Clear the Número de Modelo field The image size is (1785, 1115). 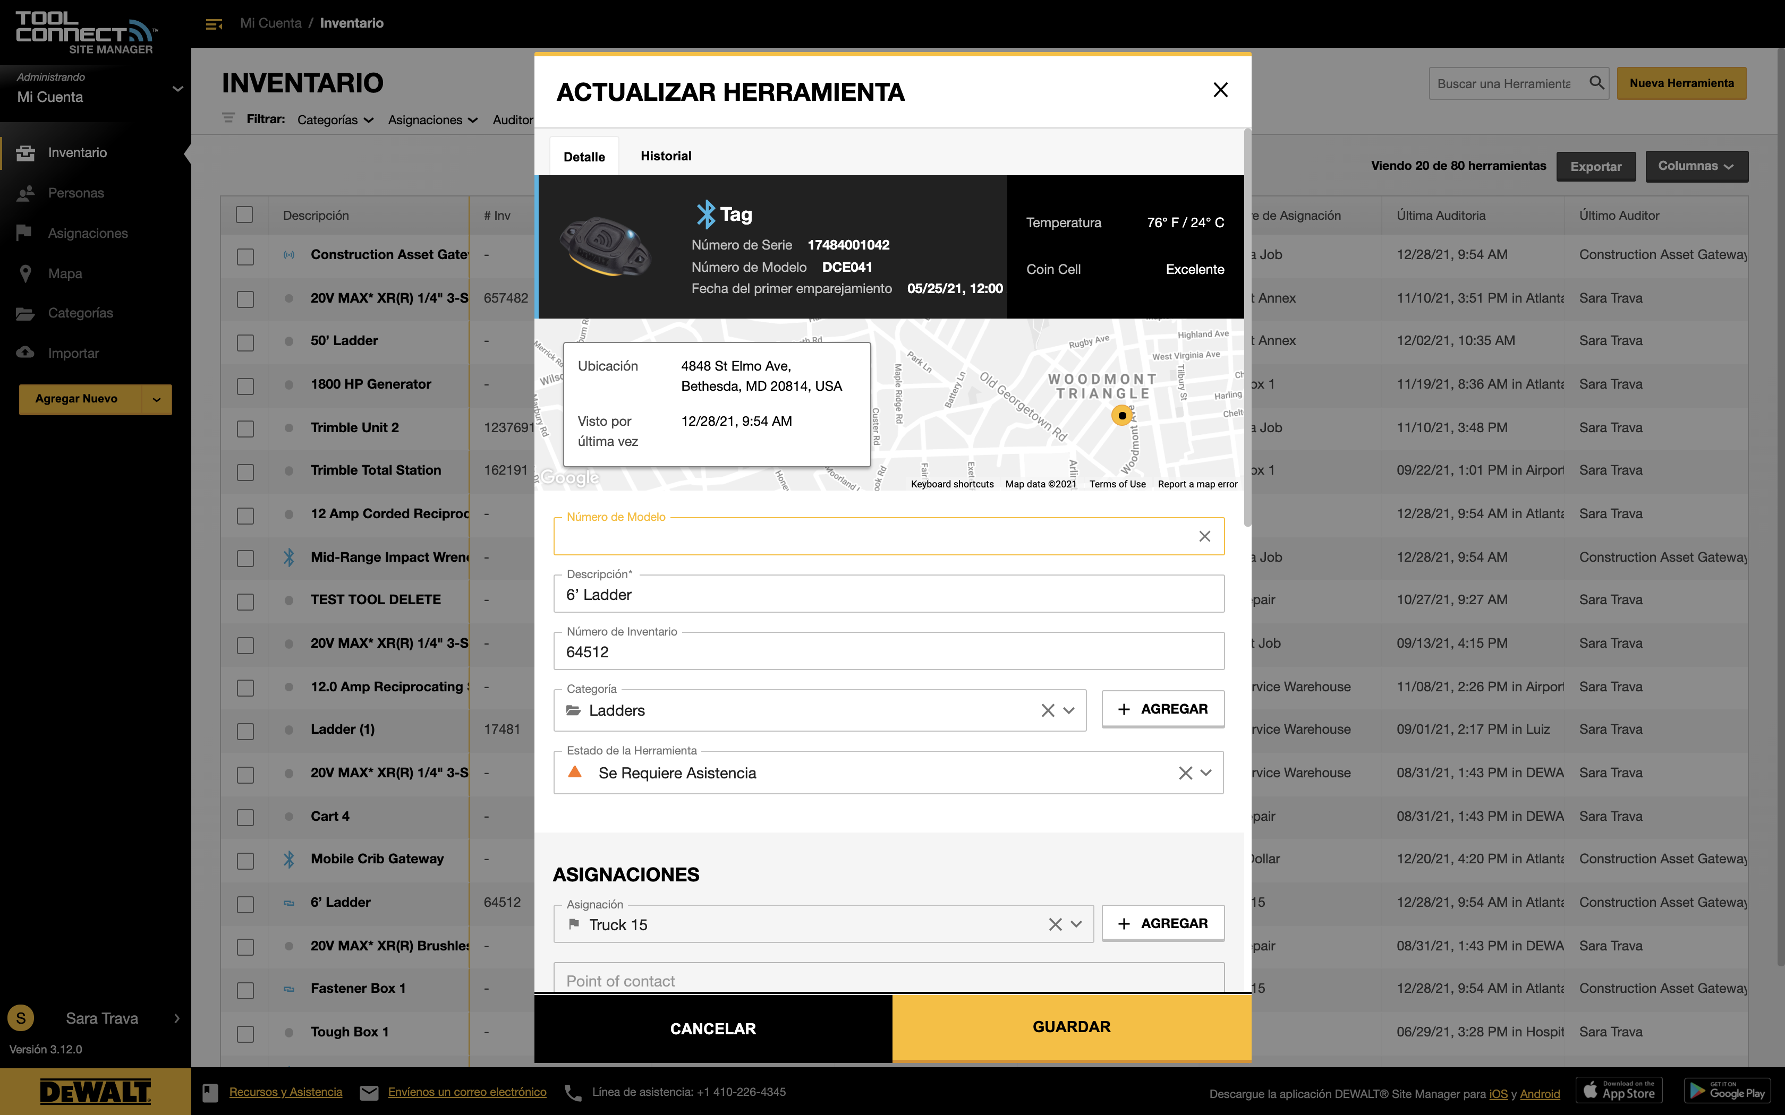pos(1204,536)
